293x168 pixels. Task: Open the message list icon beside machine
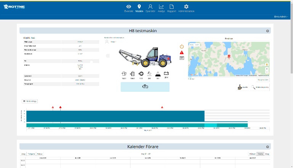coord(182,58)
